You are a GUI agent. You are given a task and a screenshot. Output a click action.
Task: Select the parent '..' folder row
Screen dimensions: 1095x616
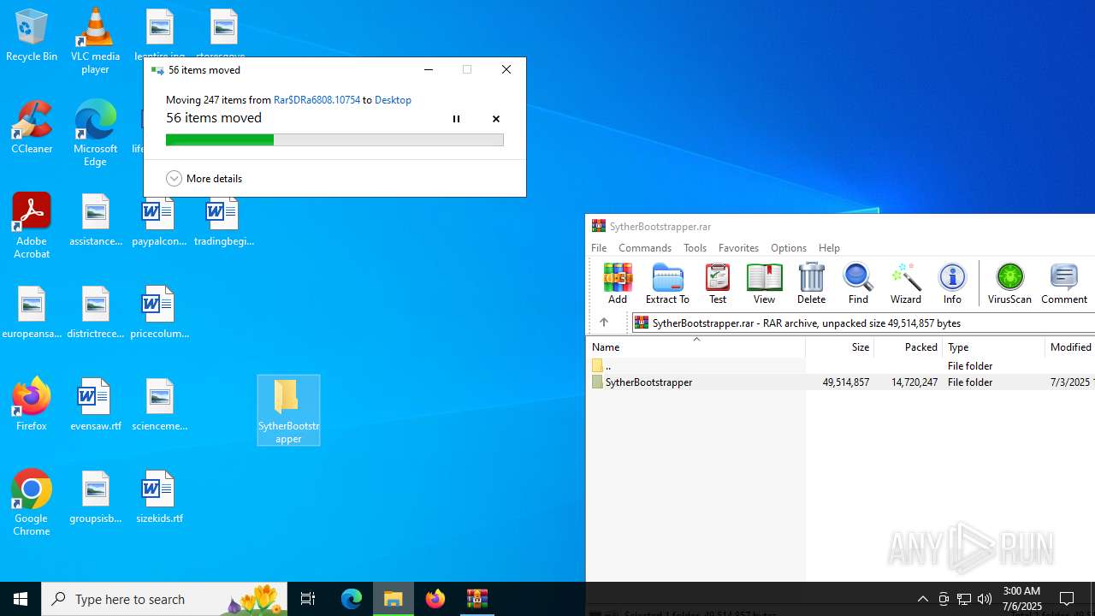[x=840, y=365]
